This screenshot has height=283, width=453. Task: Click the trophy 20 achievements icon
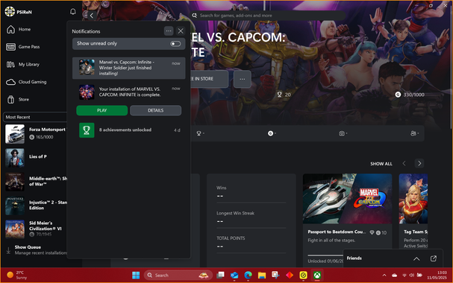279,95
